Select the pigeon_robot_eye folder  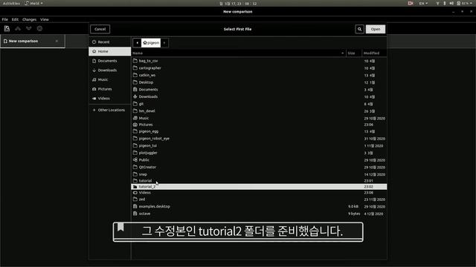pos(260,139)
